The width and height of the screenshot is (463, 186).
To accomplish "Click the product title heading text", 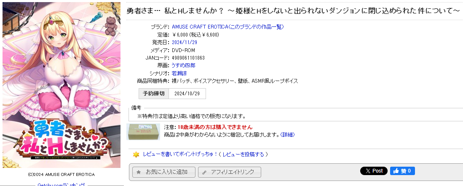I will (x=293, y=11).
